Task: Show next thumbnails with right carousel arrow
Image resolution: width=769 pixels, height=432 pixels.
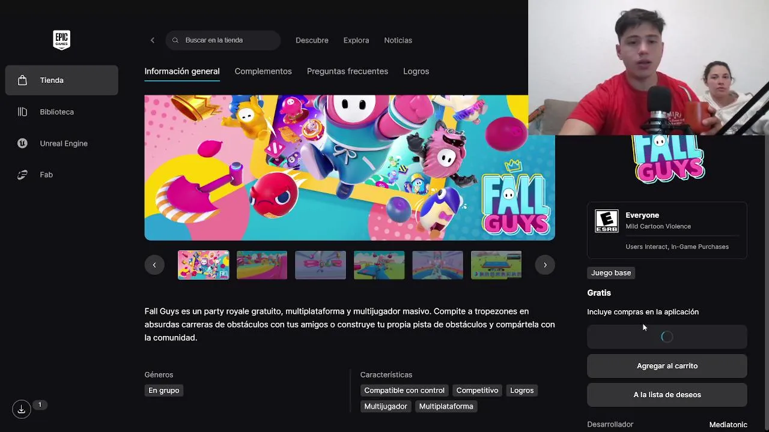Action: [545, 265]
